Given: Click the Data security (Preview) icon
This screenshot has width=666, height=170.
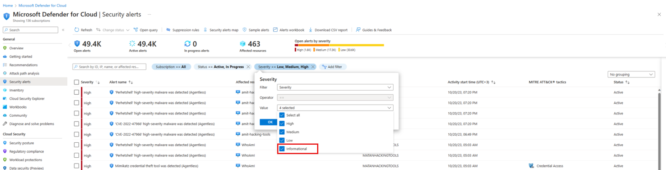Looking at the screenshot, I should point(5,168).
